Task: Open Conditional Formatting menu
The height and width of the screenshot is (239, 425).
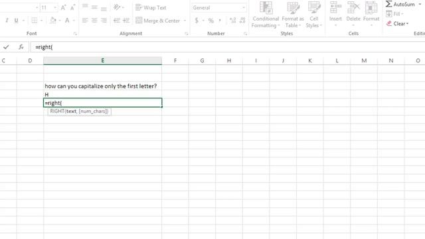Action: pos(266,15)
